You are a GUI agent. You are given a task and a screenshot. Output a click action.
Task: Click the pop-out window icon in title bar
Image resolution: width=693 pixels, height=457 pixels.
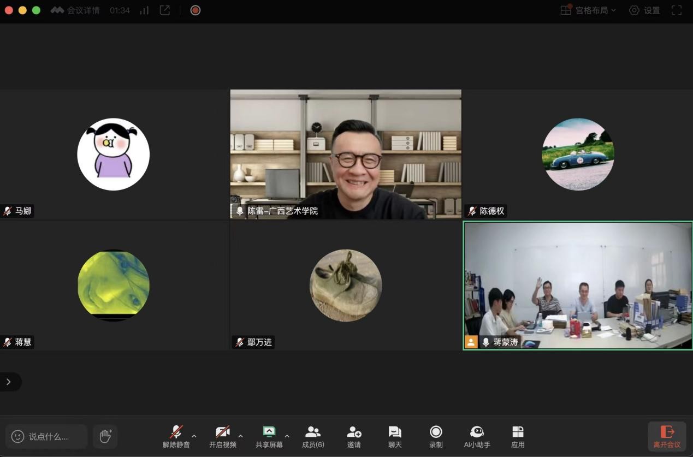click(x=165, y=10)
